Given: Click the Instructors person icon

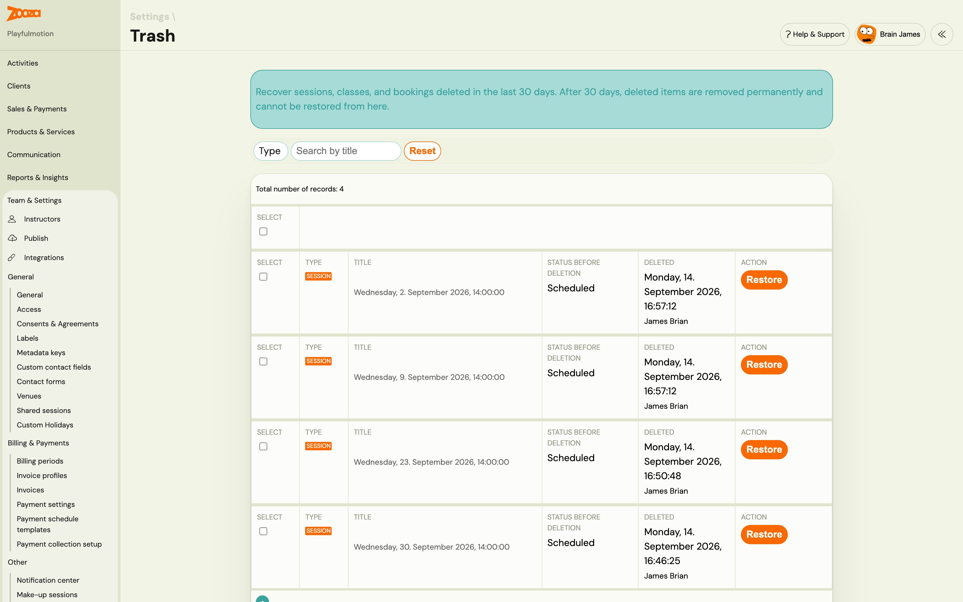Looking at the screenshot, I should click(x=12, y=219).
